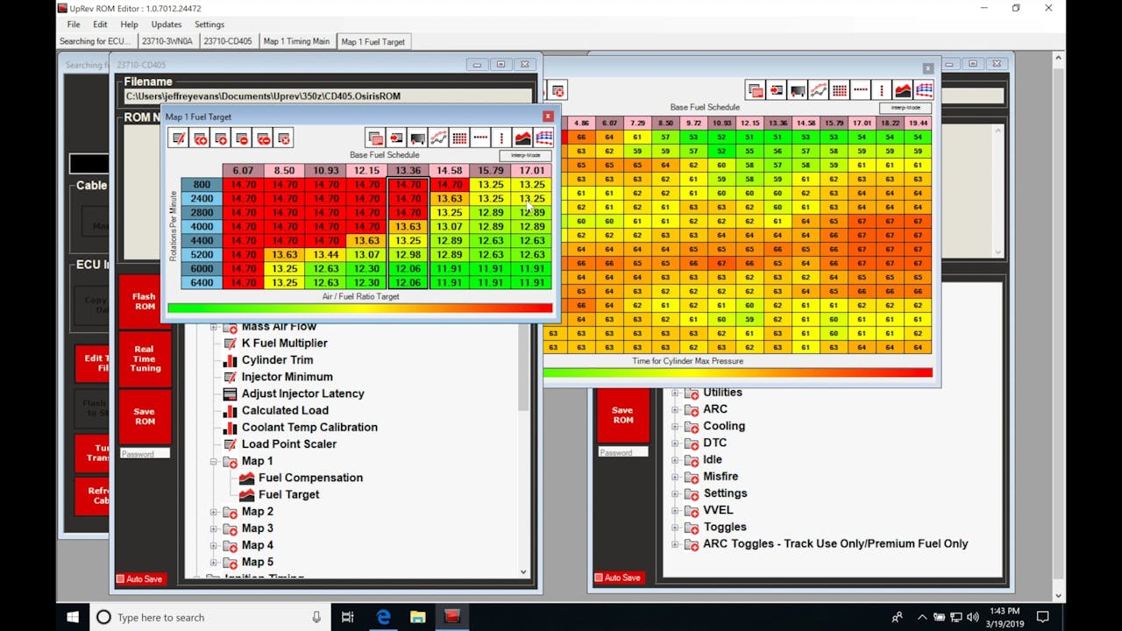Click the dot grid icon in Map 1 Fuel Target

pyautogui.click(x=459, y=138)
